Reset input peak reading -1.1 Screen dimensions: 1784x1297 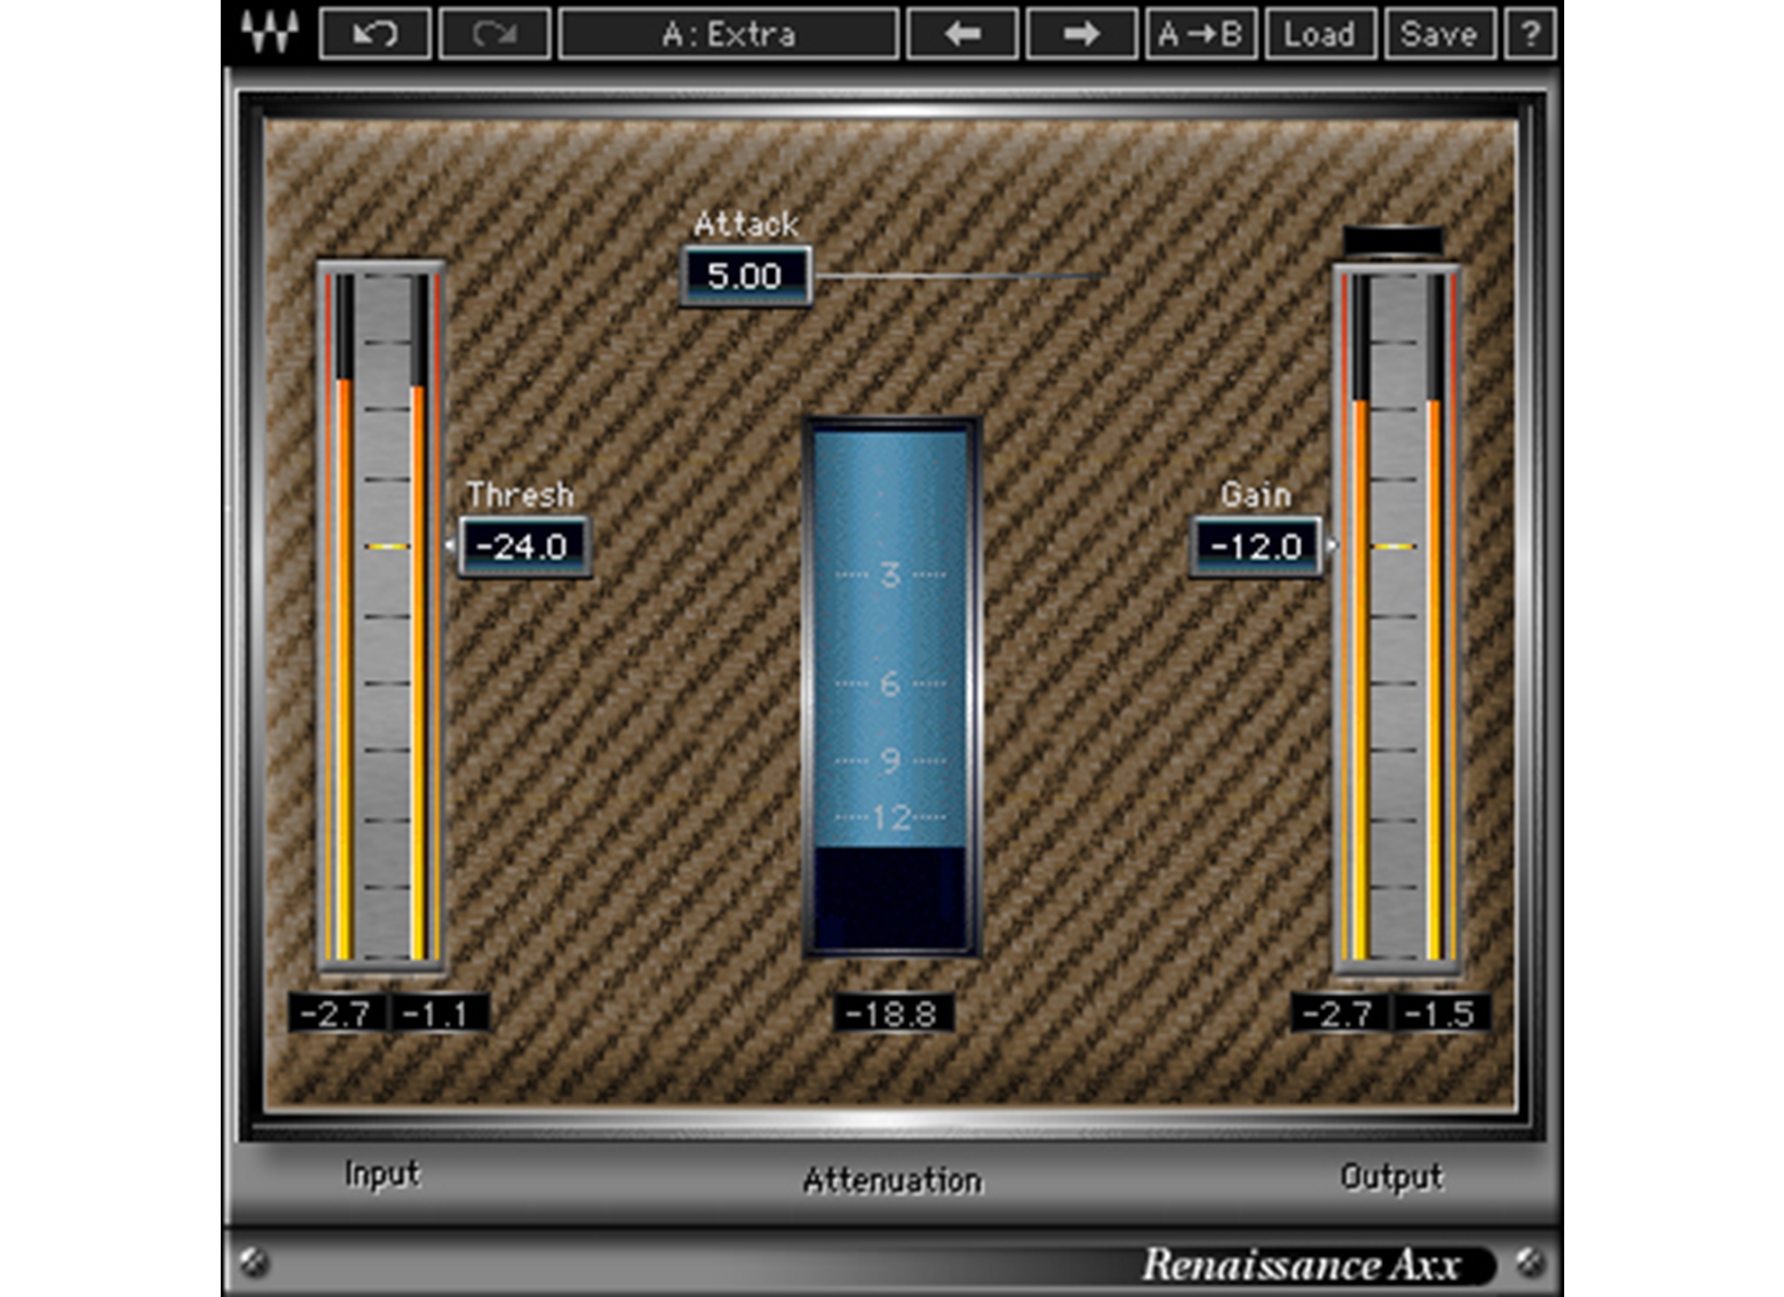(x=438, y=1014)
